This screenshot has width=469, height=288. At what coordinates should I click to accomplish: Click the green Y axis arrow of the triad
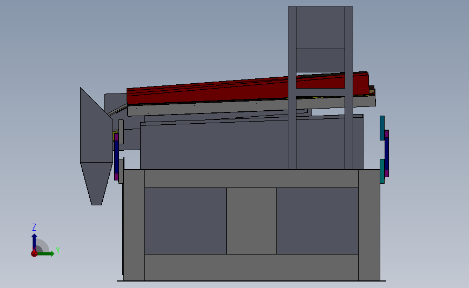pyautogui.click(x=46, y=253)
